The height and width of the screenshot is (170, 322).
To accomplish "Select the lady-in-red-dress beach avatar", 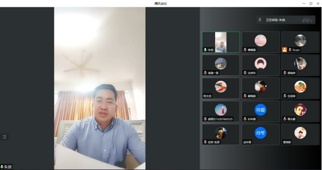I will [221, 110].
